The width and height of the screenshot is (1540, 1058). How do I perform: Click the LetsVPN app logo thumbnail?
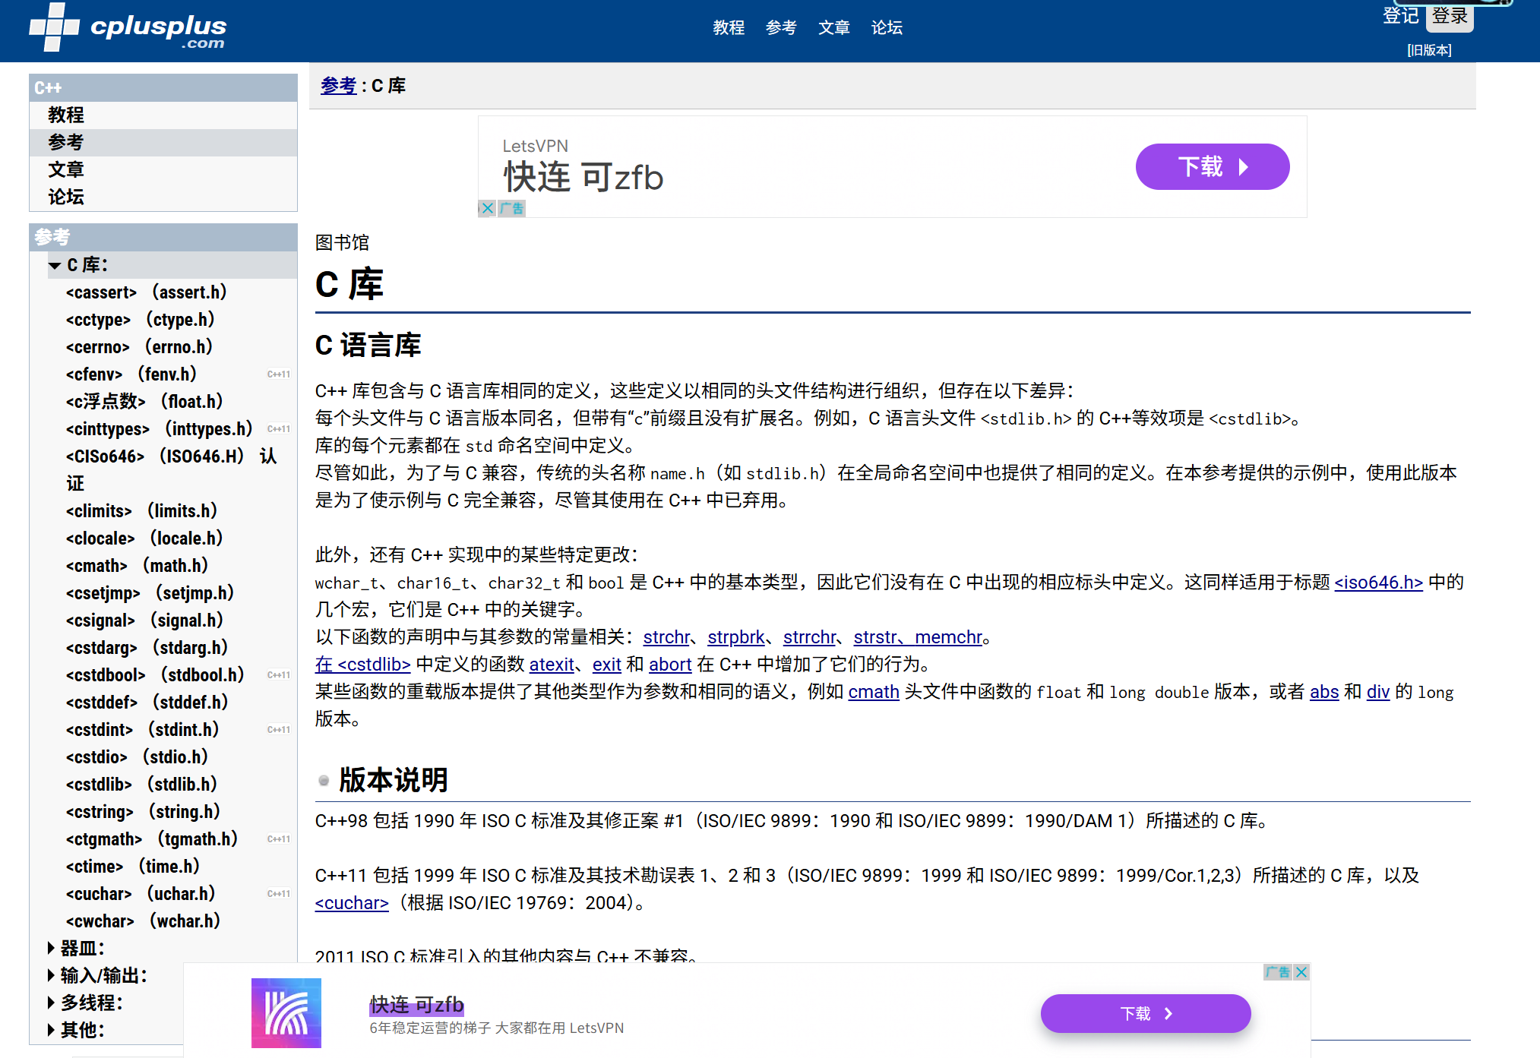(x=286, y=1013)
